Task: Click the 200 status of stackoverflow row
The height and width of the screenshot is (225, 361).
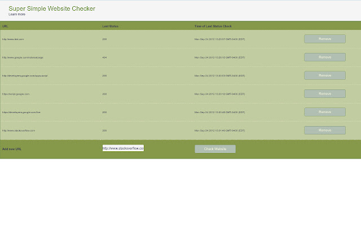Action: [x=104, y=130]
